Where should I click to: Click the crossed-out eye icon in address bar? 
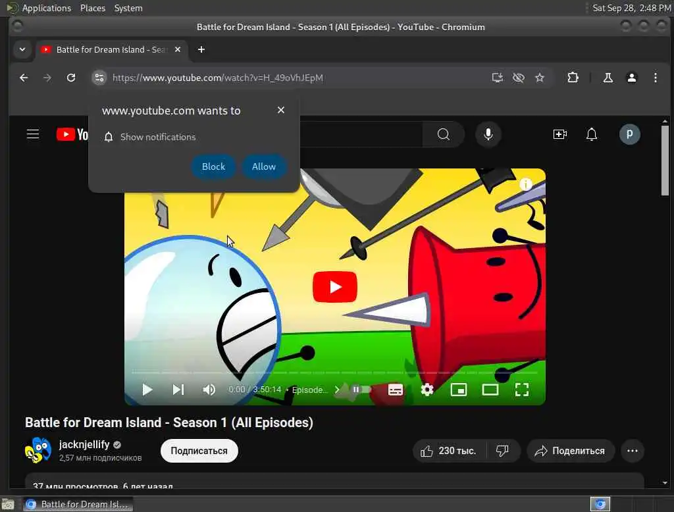pos(519,78)
